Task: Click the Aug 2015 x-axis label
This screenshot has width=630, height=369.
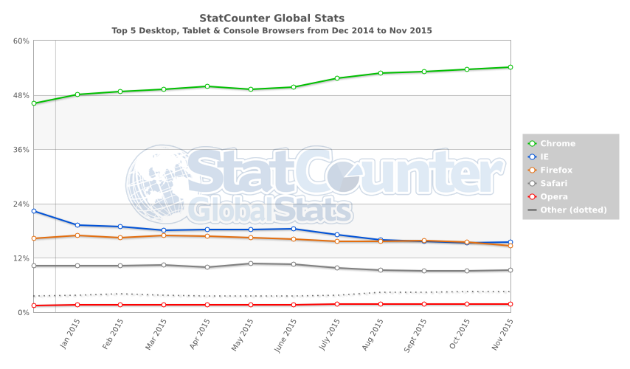Action: pyautogui.click(x=375, y=334)
